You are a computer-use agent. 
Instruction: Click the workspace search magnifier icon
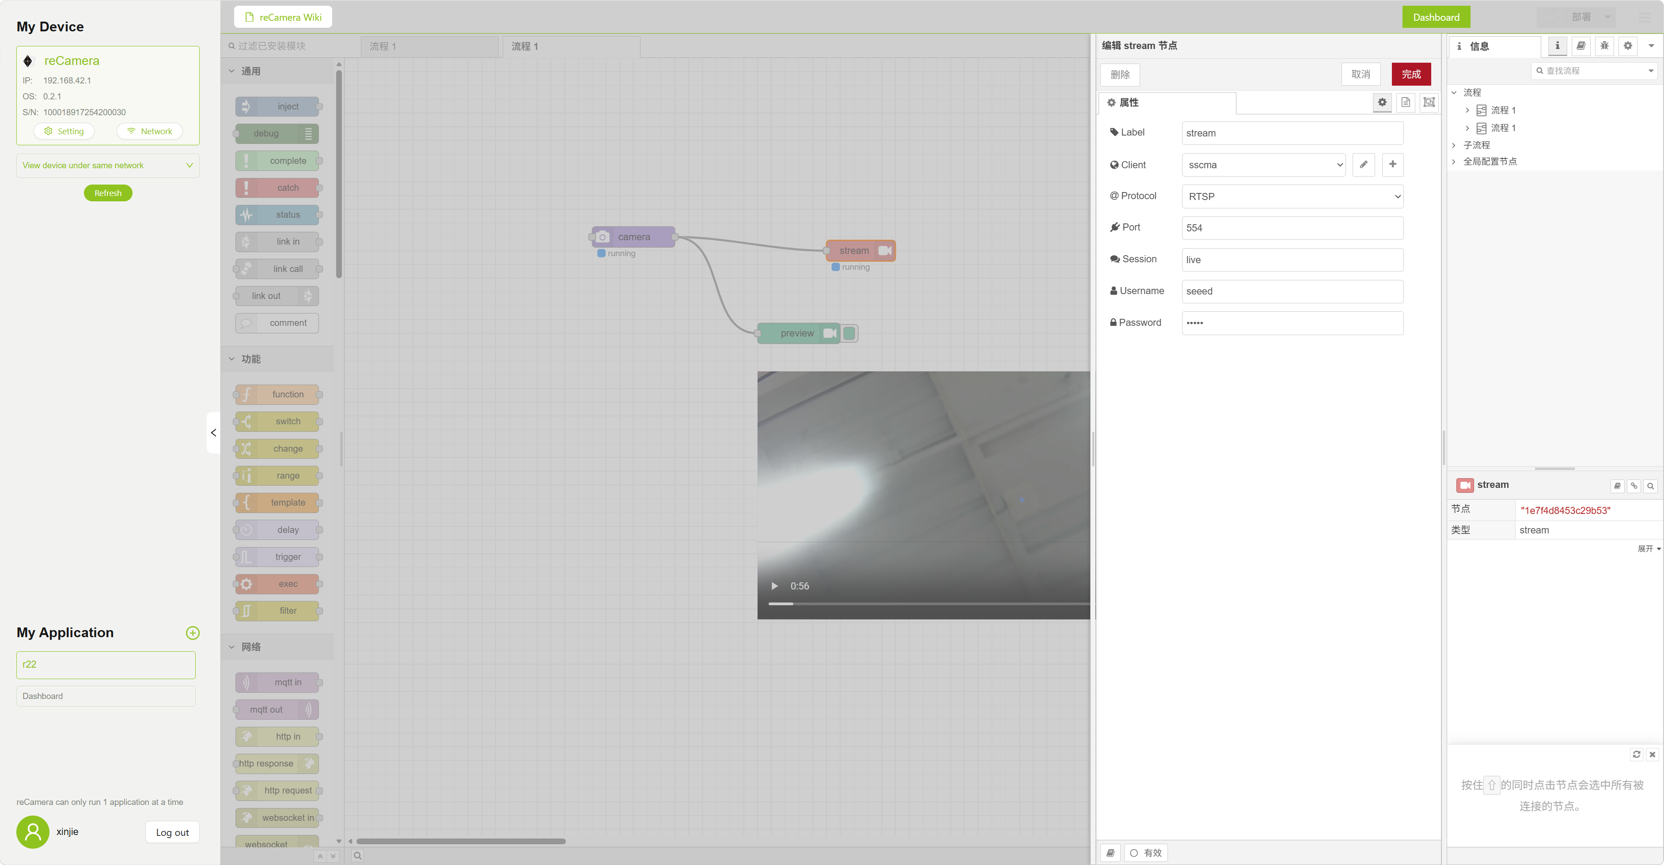[357, 855]
